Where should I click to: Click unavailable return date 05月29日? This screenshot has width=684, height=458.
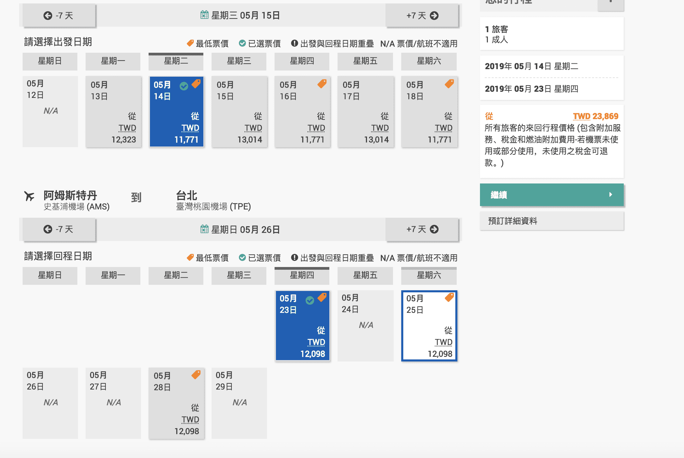239,403
